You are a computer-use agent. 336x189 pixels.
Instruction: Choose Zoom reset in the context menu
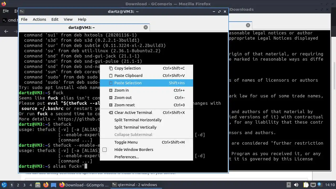[x=146, y=105]
